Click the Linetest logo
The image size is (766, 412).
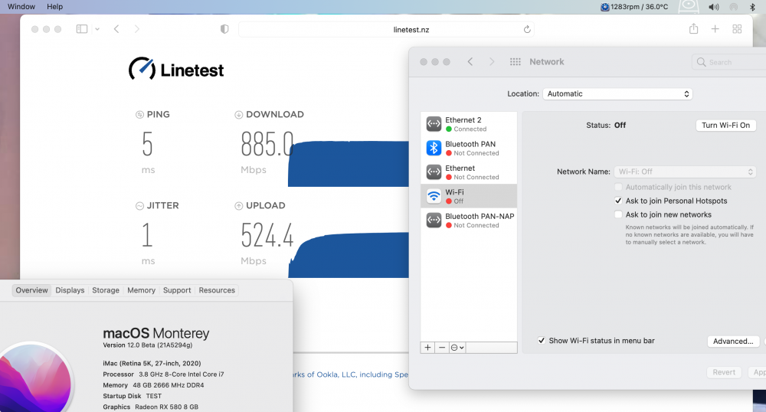(176, 70)
